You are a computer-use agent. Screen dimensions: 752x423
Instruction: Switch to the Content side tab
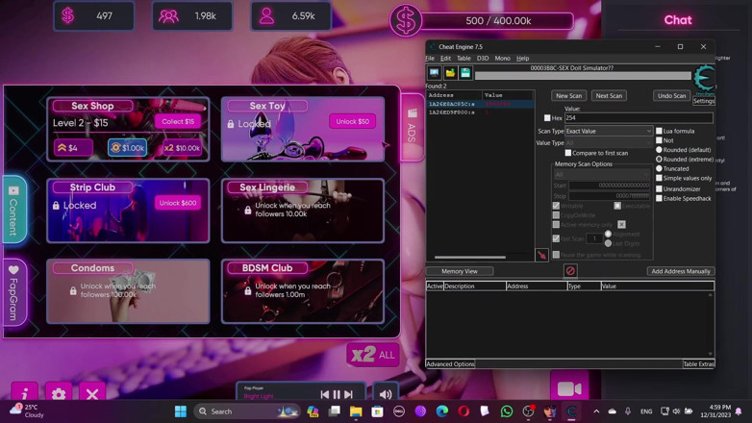coord(13,211)
